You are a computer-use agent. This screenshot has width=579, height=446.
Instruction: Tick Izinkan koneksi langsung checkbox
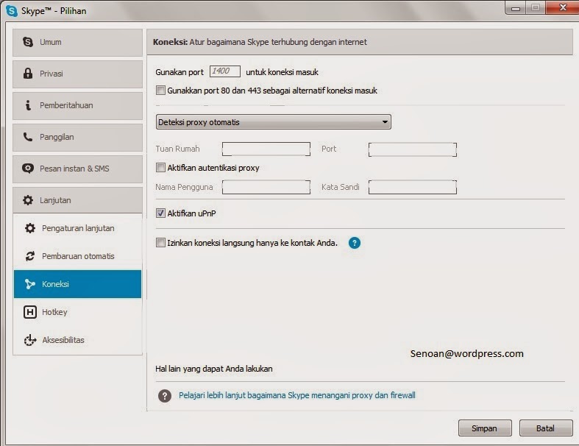161,243
